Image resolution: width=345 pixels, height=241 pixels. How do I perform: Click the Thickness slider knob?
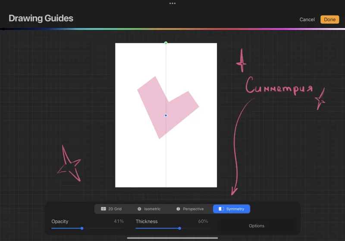click(x=179, y=228)
